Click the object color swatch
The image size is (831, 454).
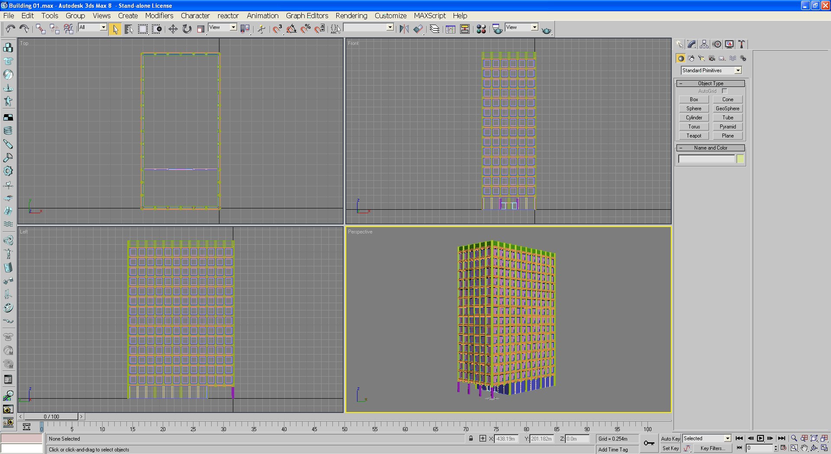click(x=741, y=159)
